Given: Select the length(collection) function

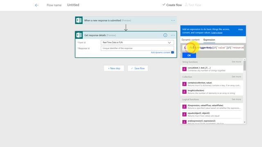Looking at the screenshot, I should click(212, 91).
